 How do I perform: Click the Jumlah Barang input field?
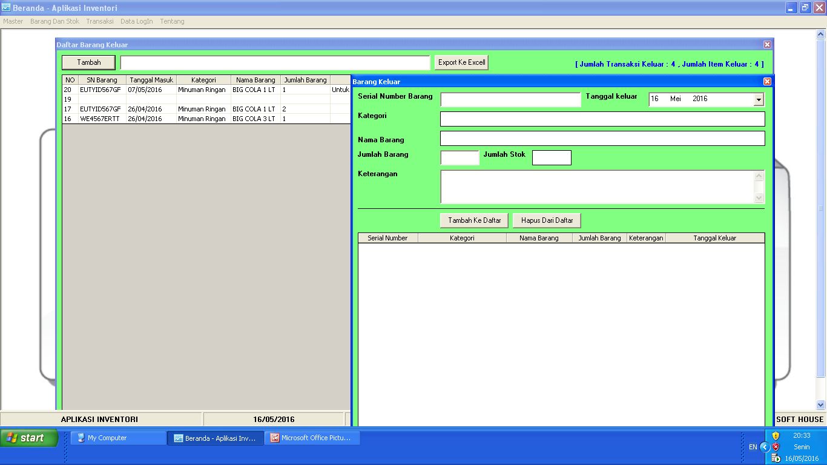pos(460,157)
